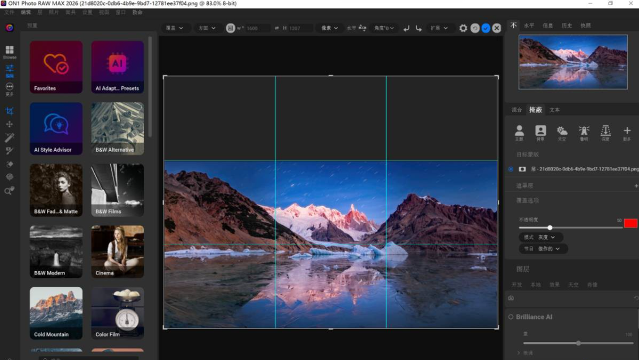Toggle Brilliance AI filter on/off circle
639x360 pixels.
tap(511, 317)
